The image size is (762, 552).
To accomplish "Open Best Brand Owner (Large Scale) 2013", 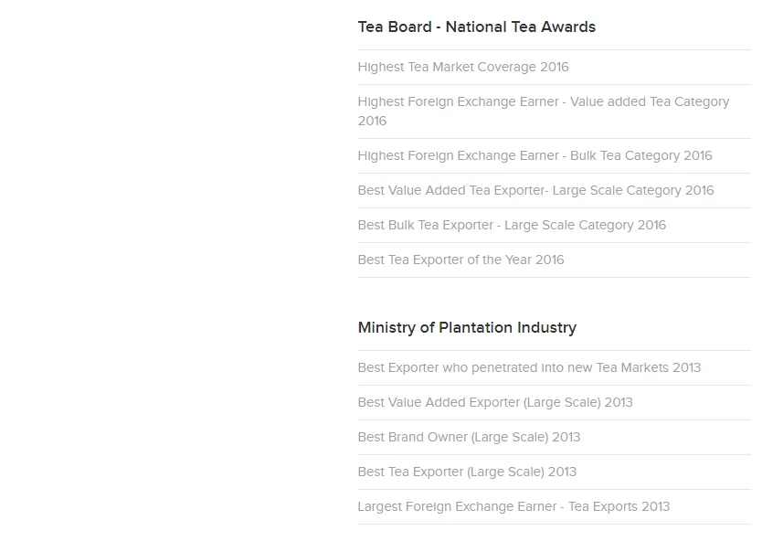I will (469, 437).
